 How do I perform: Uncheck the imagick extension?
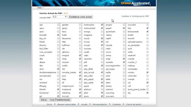click(x=80, y=55)
